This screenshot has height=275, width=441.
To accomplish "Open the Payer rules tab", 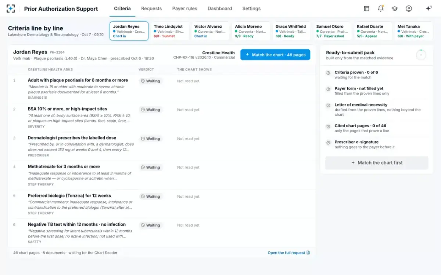I will (184, 8).
